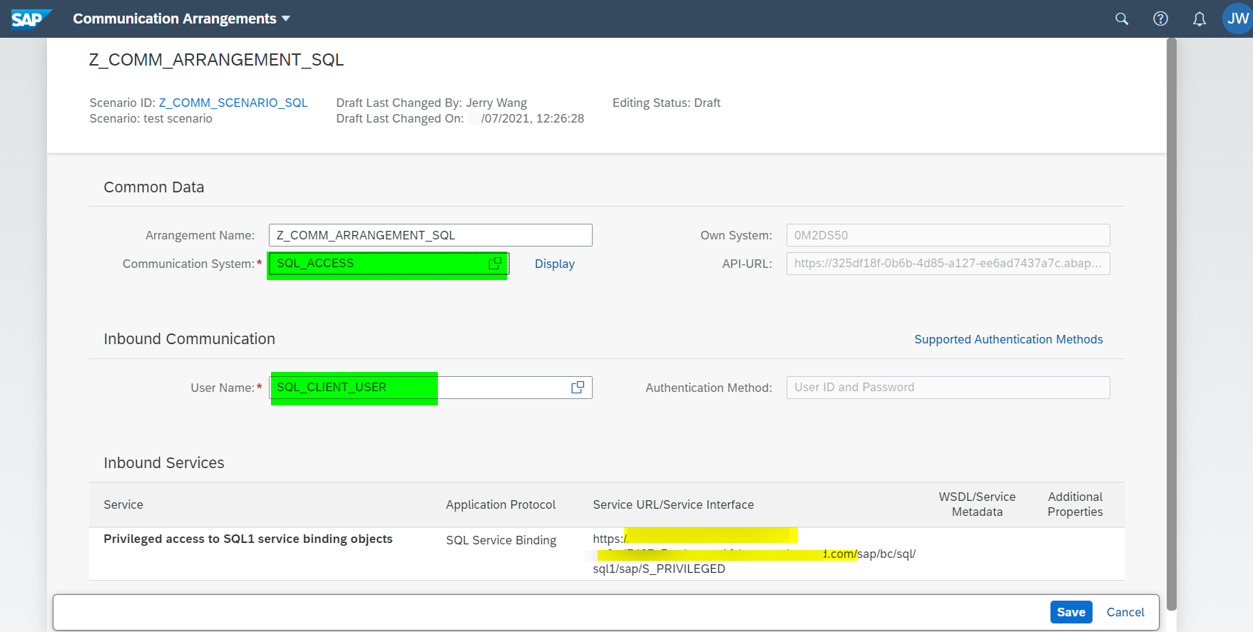The width and height of the screenshot is (1253, 632).
Task: Click the Display link beside Communication System
Action: point(554,264)
